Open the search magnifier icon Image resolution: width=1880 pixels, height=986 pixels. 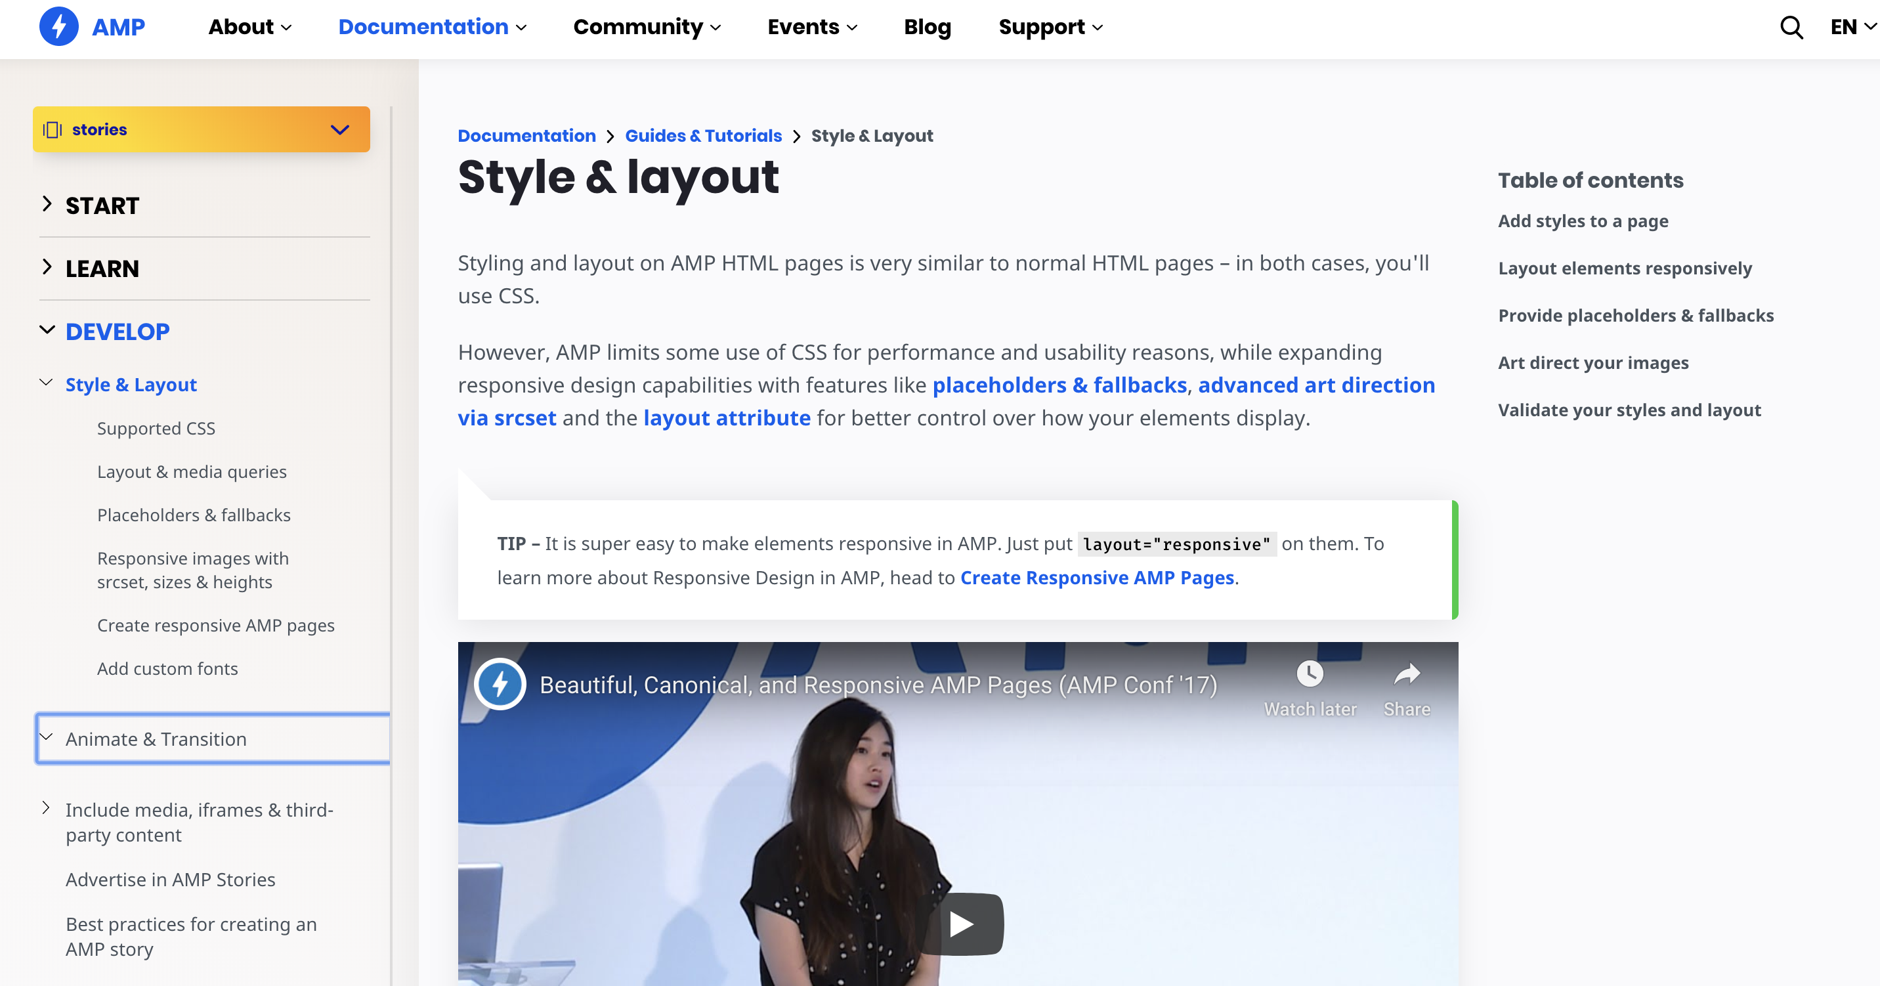1791,28
